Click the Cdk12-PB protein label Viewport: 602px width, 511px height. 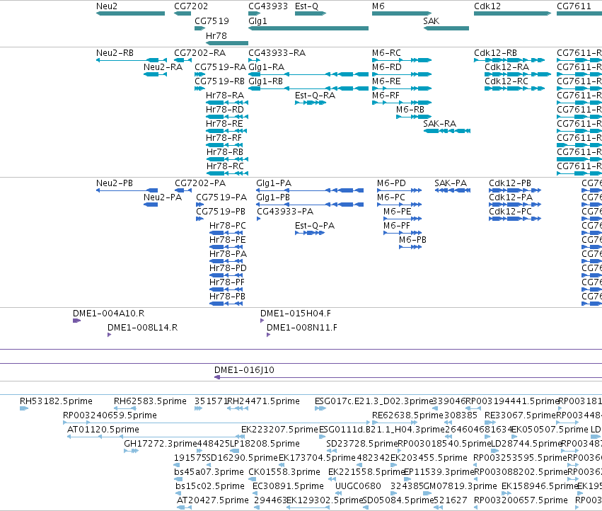(x=510, y=183)
